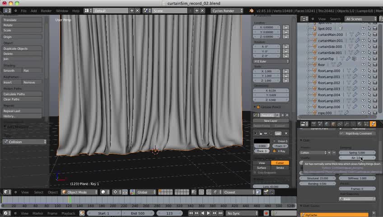The width and height of the screenshot is (383, 217).
Task: Jump to previous keyframe
Action: point(196,213)
